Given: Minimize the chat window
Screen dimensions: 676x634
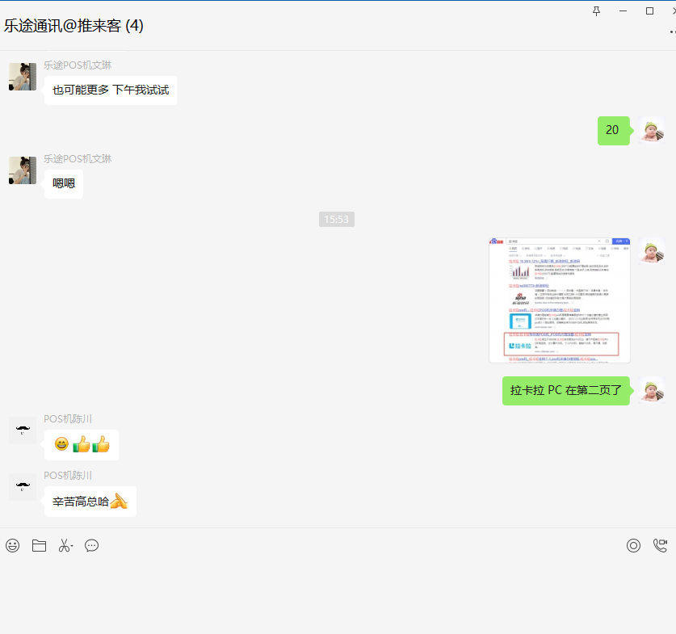Looking at the screenshot, I should click(x=623, y=10).
